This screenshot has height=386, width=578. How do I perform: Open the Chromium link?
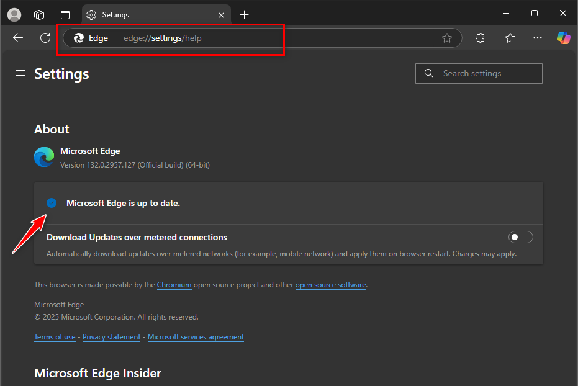pyautogui.click(x=174, y=285)
